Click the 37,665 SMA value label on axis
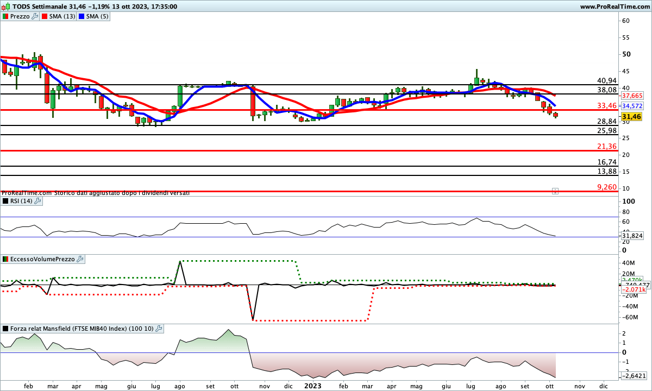The height and width of the screenshot is (391, 652). click(x=632, y=95)
